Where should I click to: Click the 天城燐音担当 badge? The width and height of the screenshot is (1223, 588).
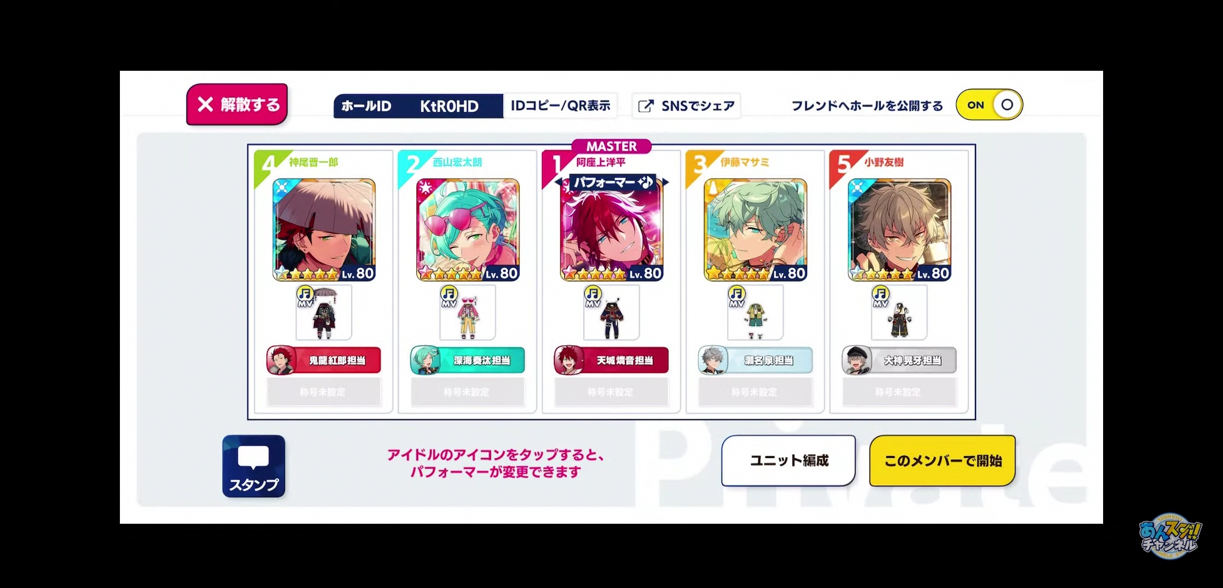611,360
